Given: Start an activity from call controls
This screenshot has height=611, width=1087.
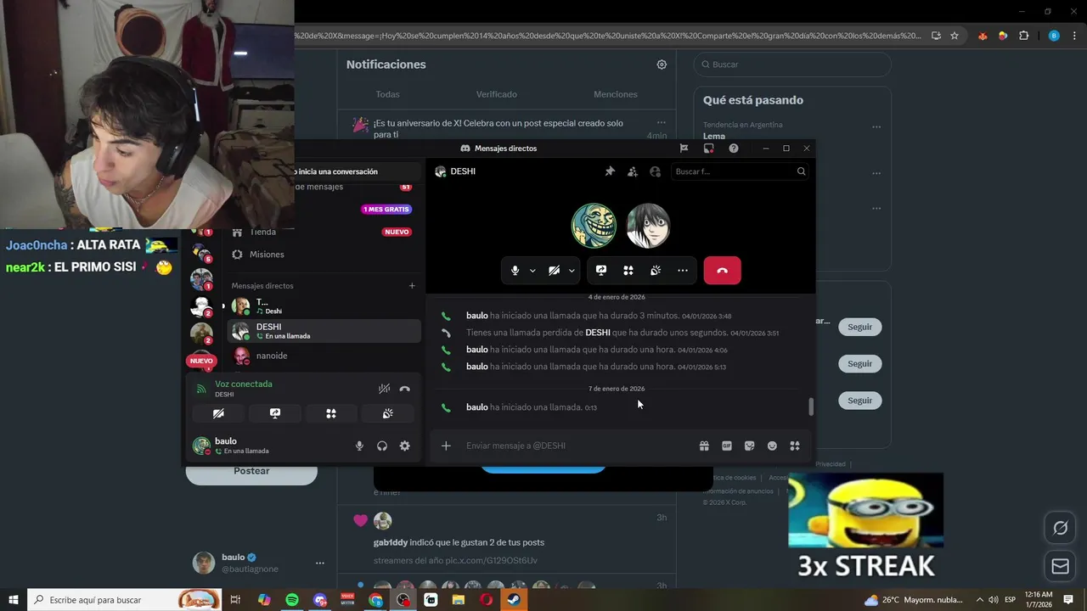Looking at the screenshot, I should pyautogui.click(x=628, y=271).
